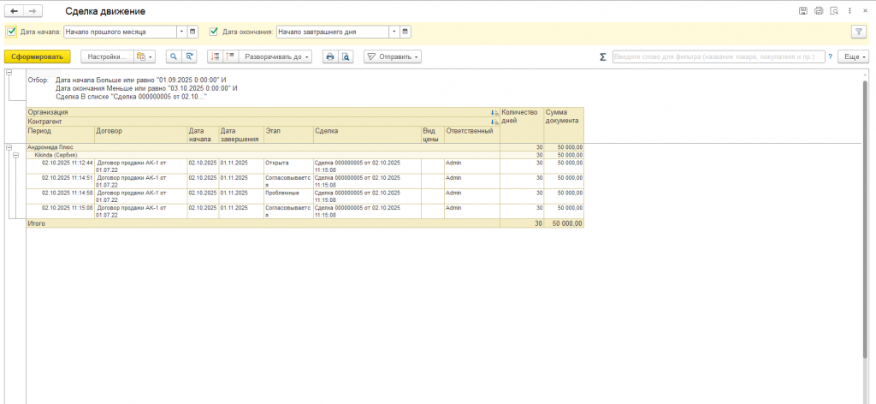Open the Отправить menu
The image size is (876, 404).
tap(394, 56)
